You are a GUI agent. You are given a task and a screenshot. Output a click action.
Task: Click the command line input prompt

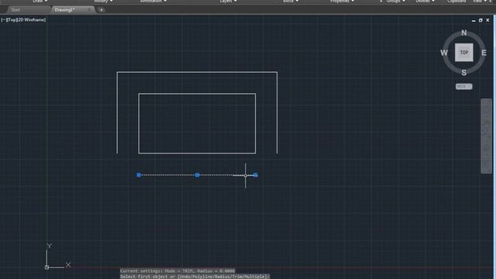(195, 277)
